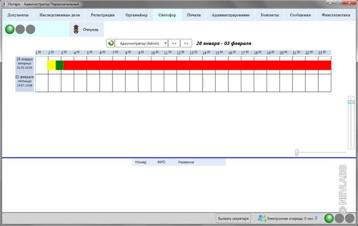358x226 pixels.
Task: Click the horizontal zoom slider handle
Action: 297,152
